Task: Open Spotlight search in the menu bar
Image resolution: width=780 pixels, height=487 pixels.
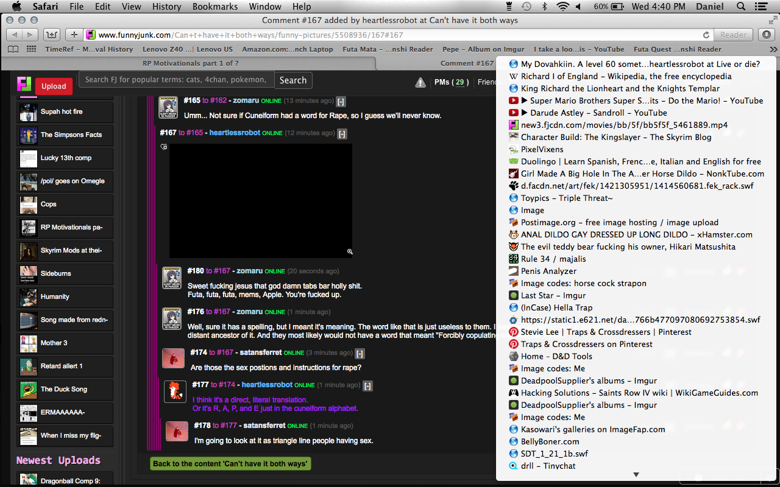Action: pos(741,7)
